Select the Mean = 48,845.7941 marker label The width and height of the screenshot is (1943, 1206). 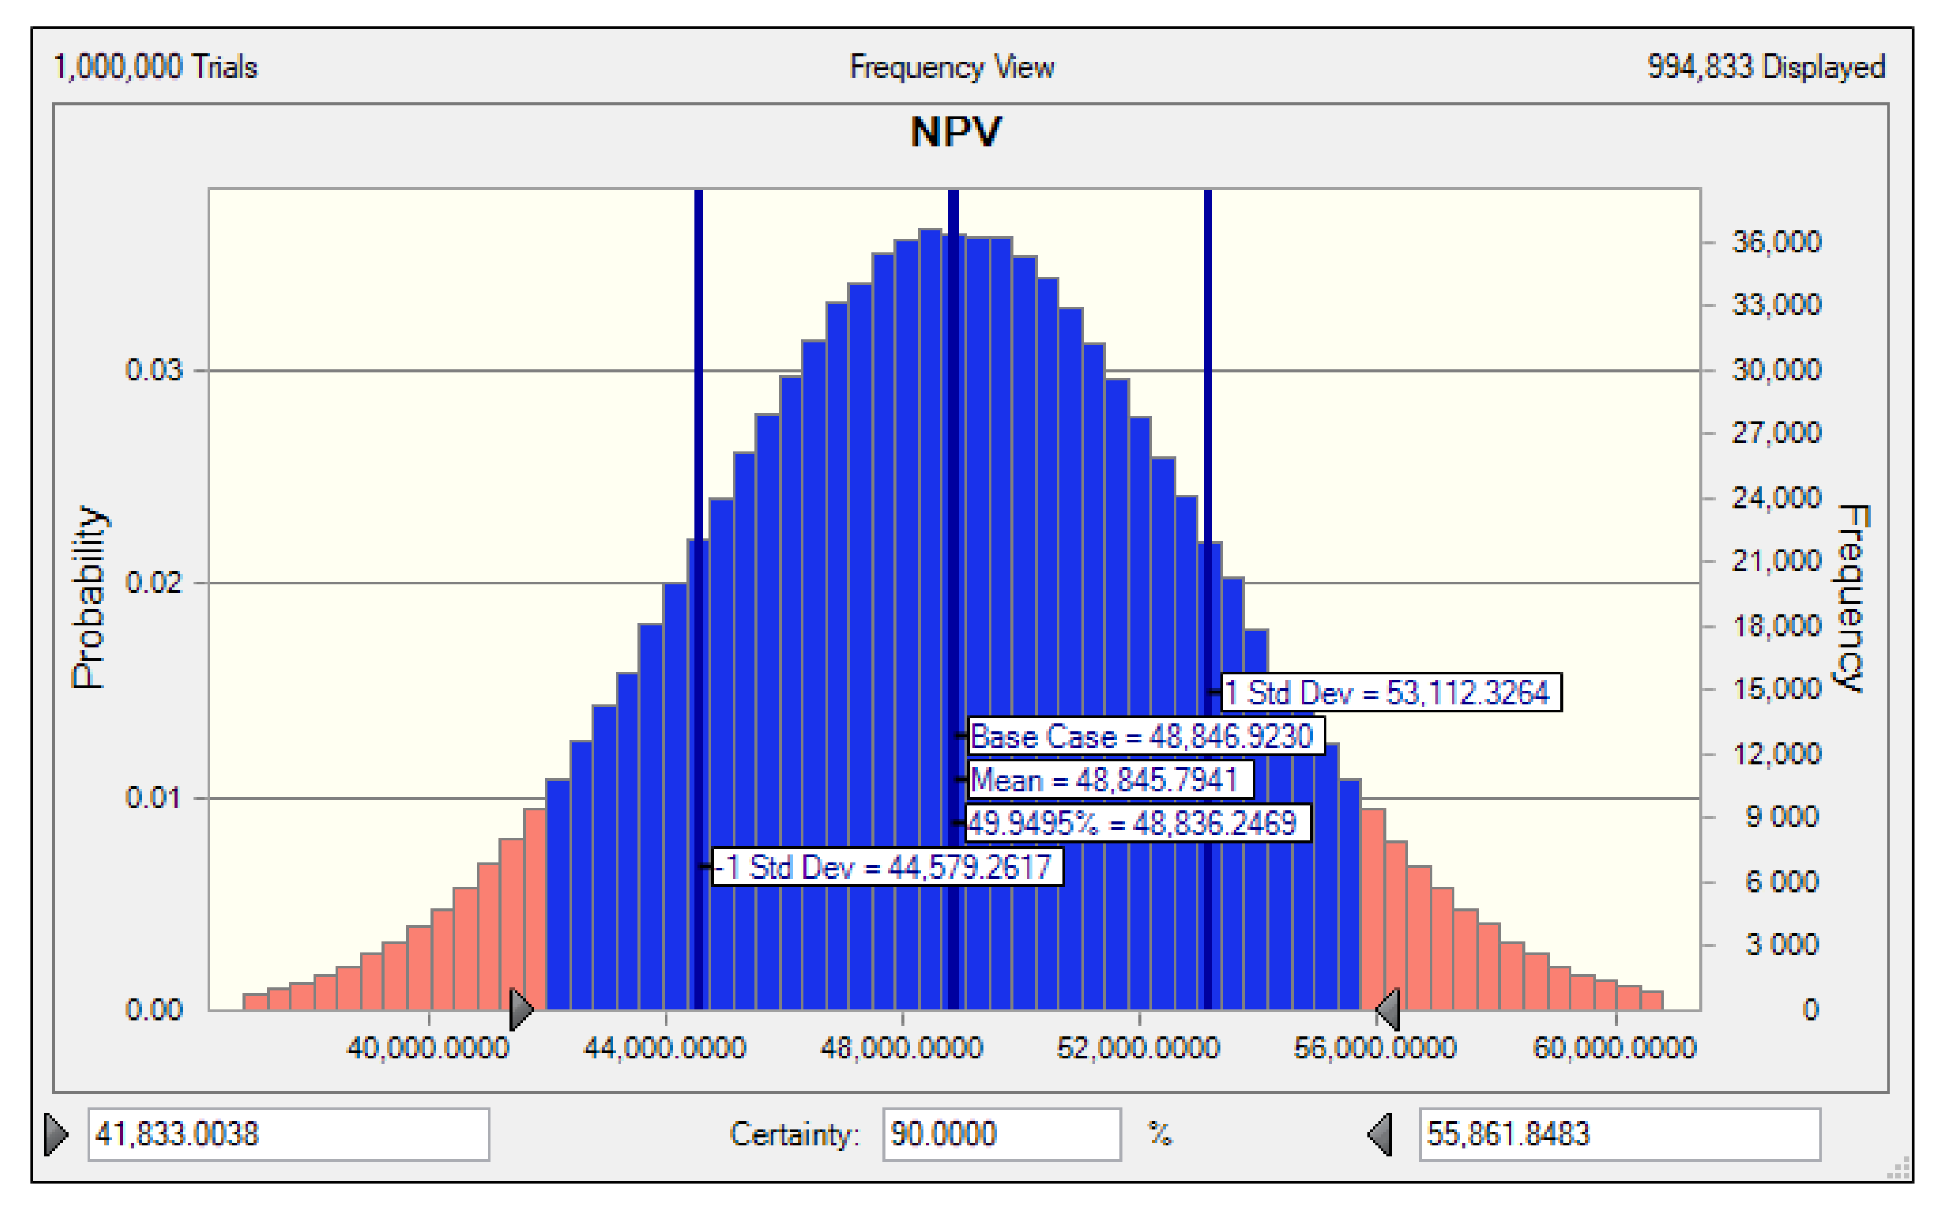1109,779
